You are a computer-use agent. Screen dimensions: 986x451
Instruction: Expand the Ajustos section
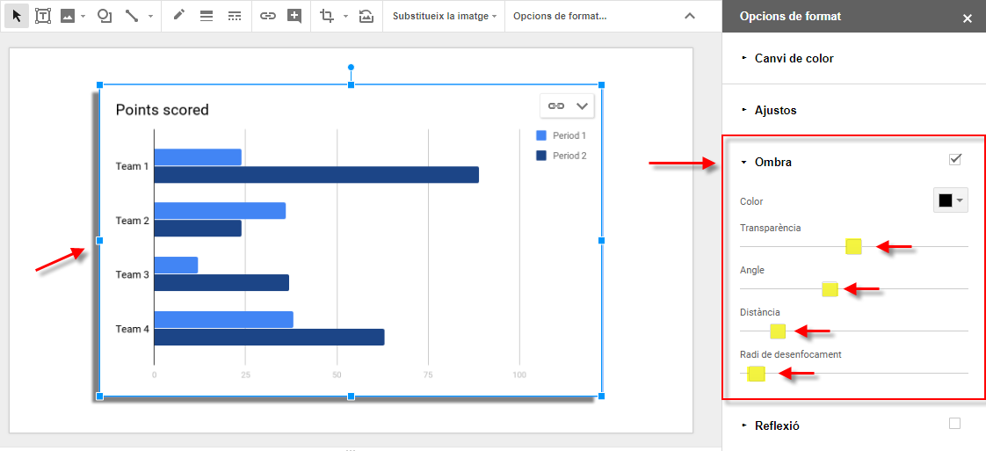770,110
